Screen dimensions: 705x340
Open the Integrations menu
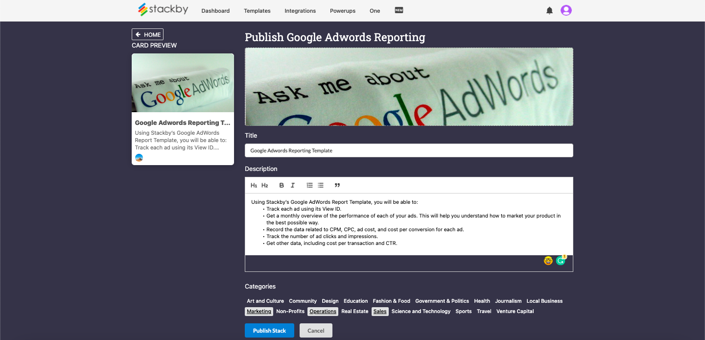coord(300,11)
